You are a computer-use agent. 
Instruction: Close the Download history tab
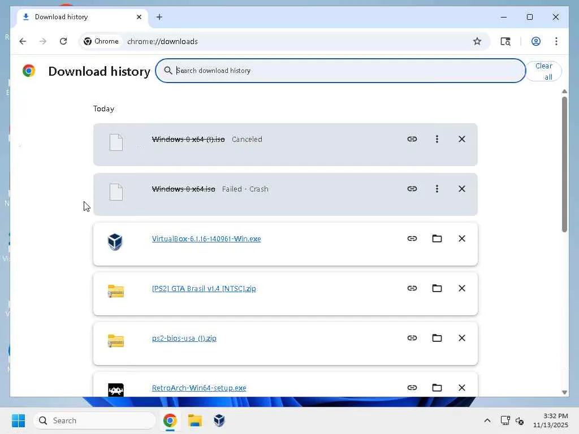click(139, 17)
